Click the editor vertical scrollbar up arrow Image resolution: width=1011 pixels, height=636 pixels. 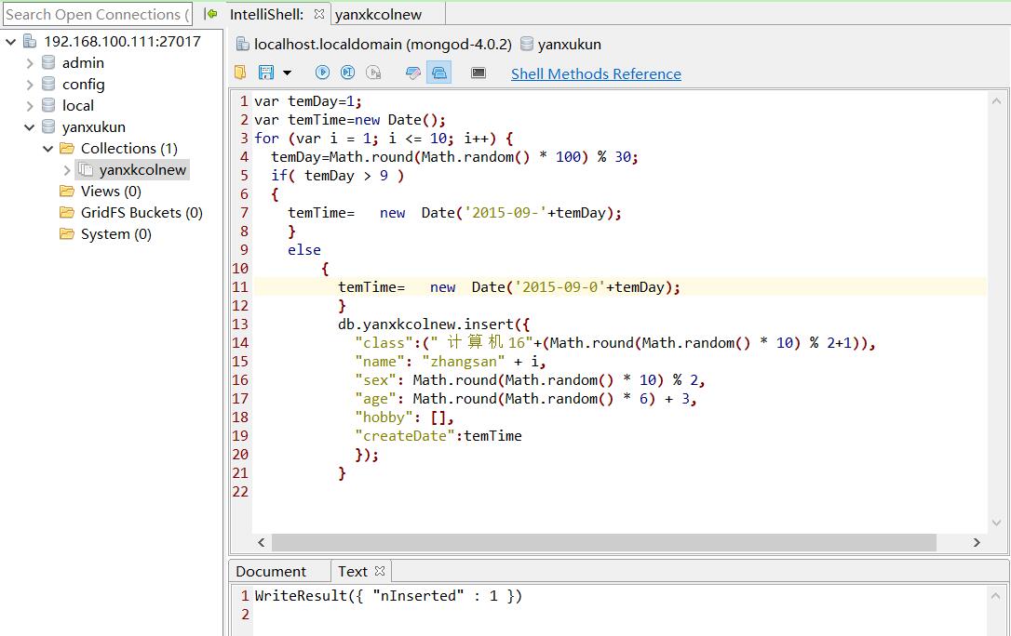tap(996, 101)
